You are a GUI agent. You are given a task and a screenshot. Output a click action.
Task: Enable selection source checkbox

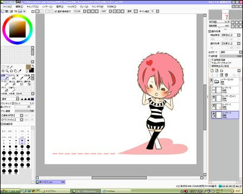pos(210,66)
